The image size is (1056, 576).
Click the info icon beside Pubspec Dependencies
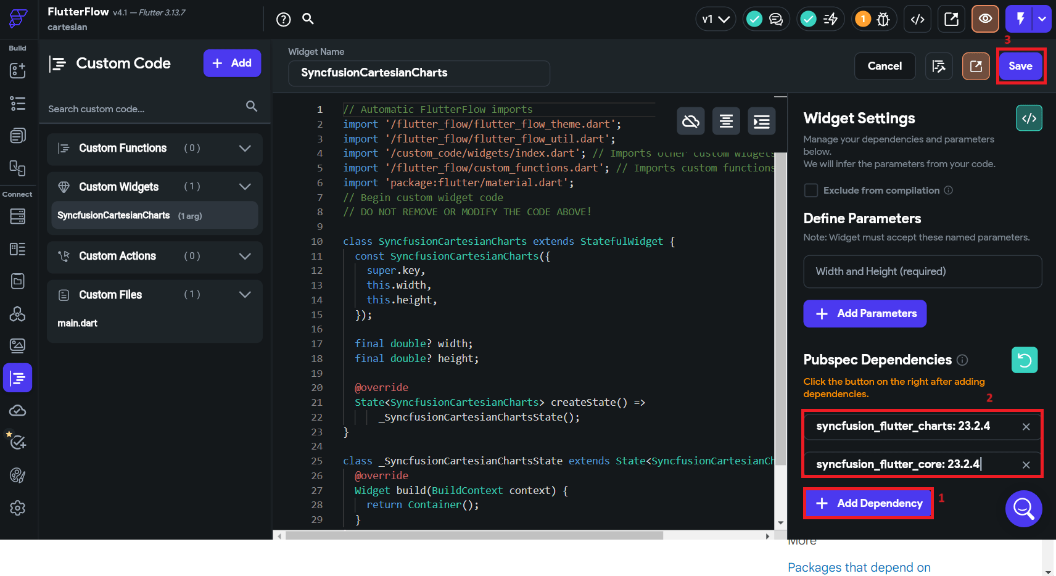pos(962,360)
